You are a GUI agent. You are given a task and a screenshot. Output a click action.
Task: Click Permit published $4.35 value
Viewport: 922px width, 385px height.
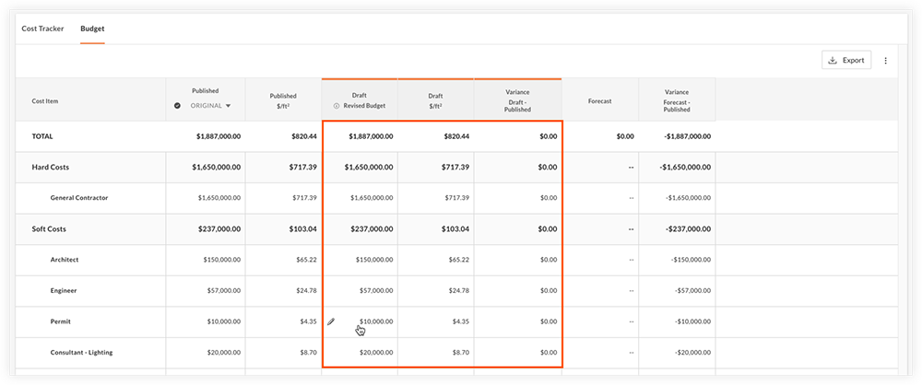[x=308, y=321]
